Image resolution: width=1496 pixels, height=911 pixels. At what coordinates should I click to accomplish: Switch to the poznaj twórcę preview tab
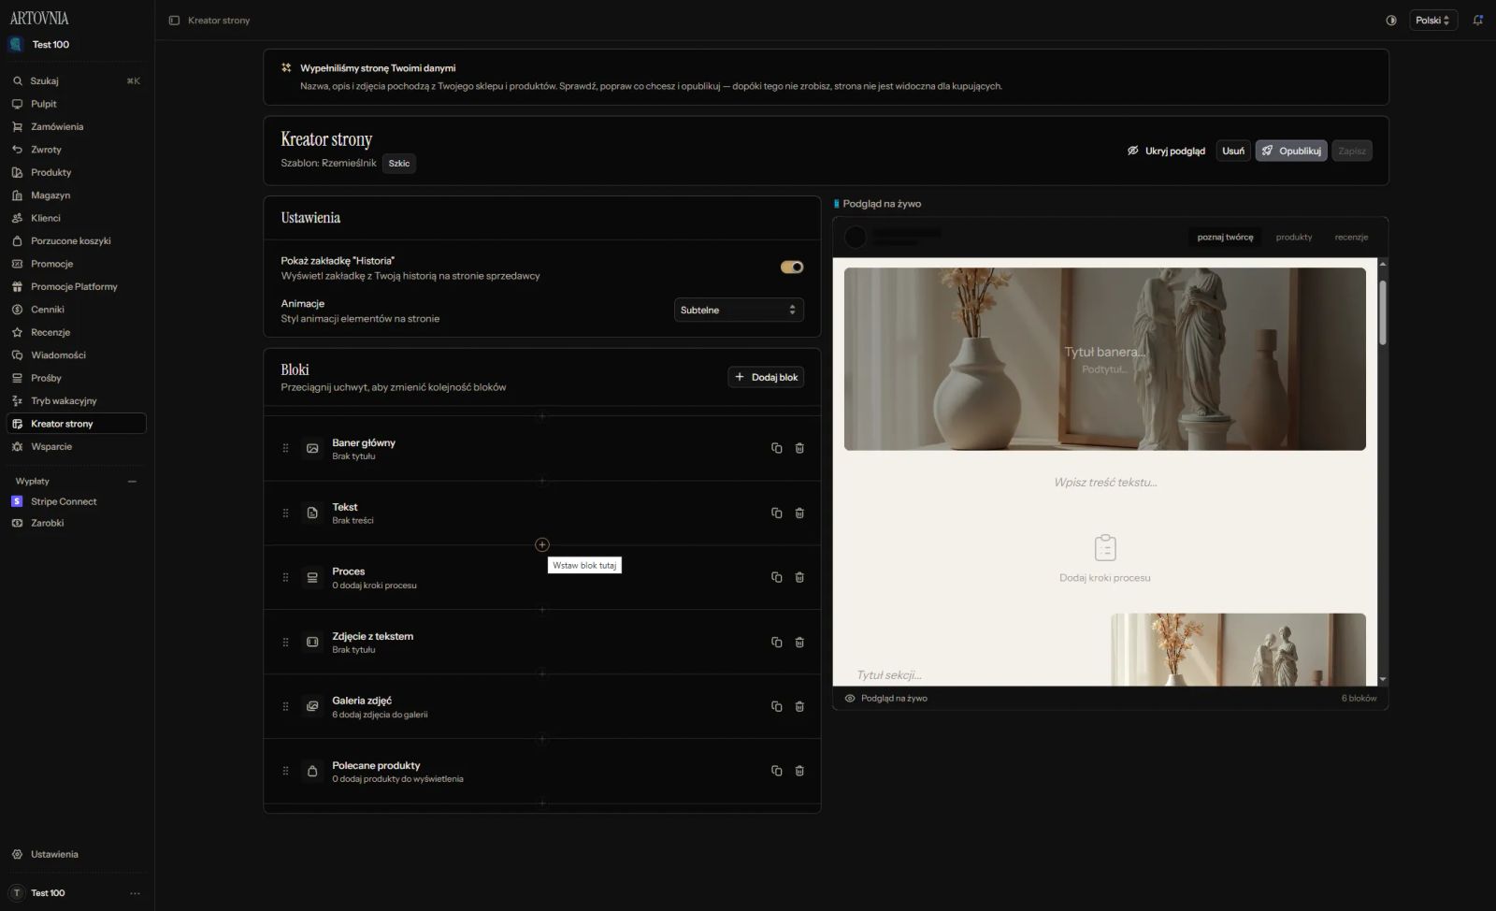click(1225, 238)
